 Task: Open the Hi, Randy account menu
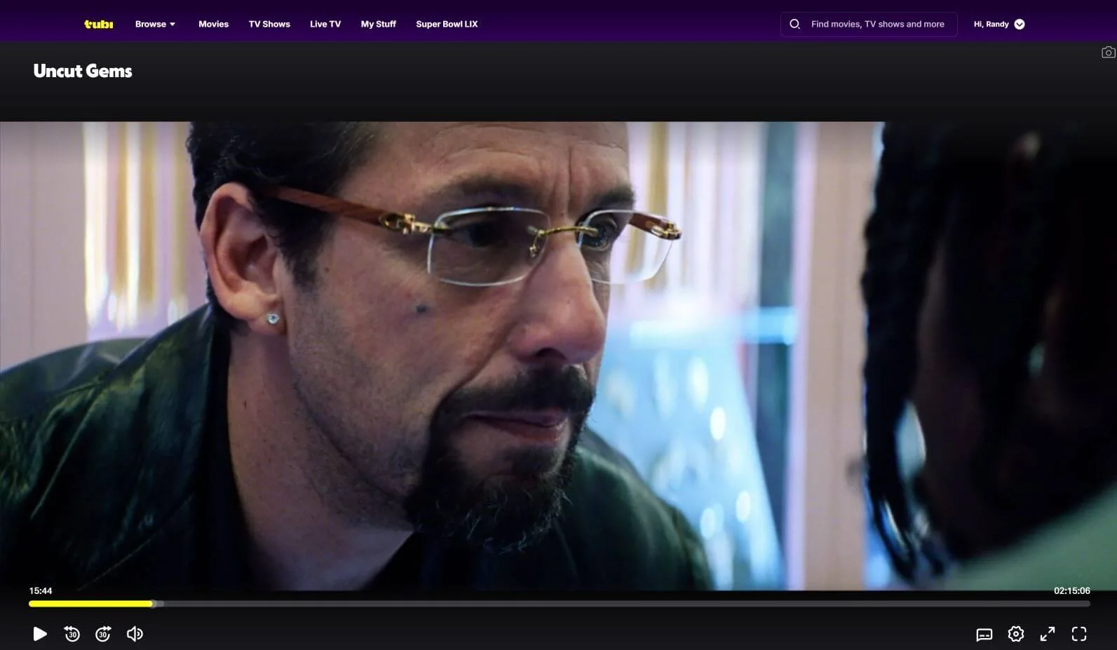999,24
